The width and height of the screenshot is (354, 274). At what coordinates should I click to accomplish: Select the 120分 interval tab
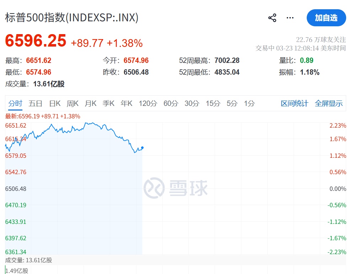[148, 103]
